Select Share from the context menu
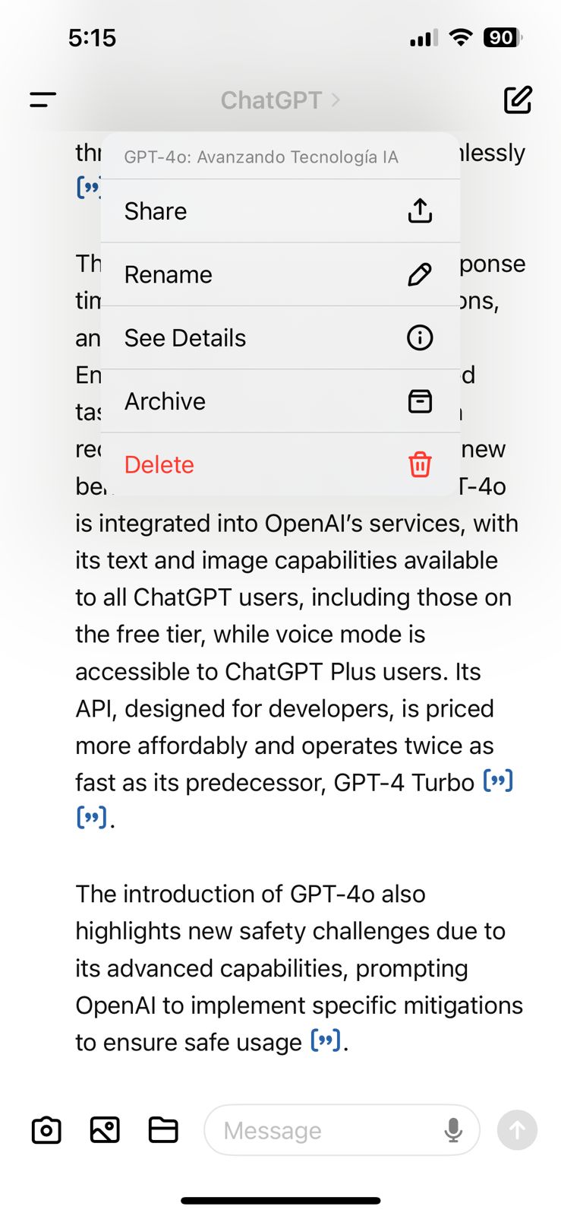This screenshot has width=561, height=1216. [x=280, y=211]
